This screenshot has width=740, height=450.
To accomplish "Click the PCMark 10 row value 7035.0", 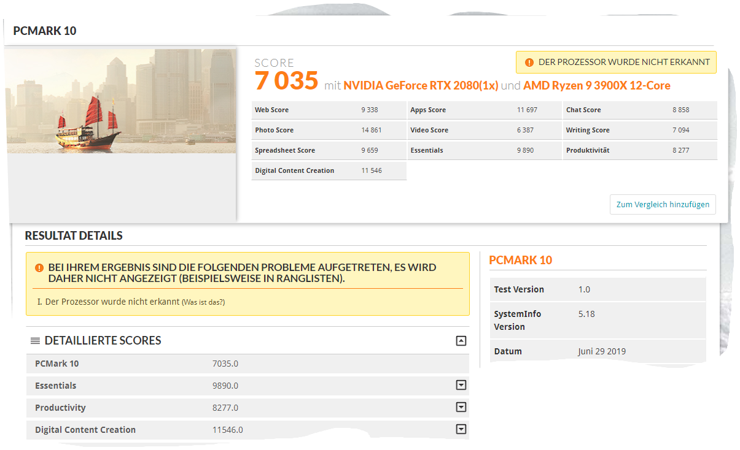I will pyautogui.click(x=225, y=364).
